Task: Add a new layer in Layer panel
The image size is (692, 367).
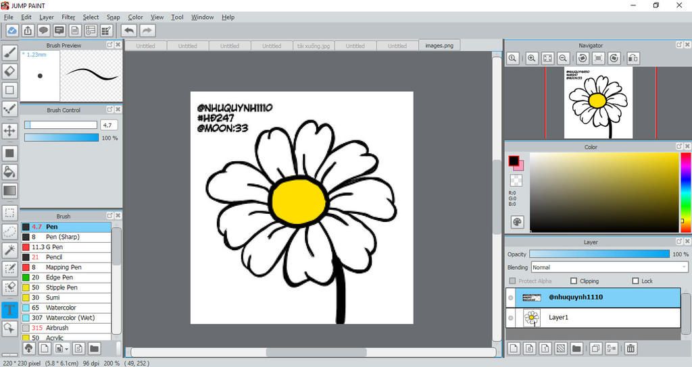Action: [514, 349]
